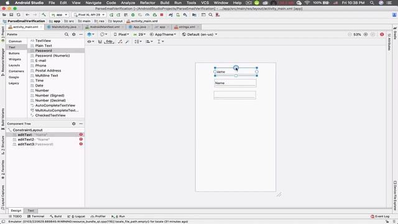The image size is (398, 224).
Task: Select the empty password field on canvas
Action: [235, 95]
